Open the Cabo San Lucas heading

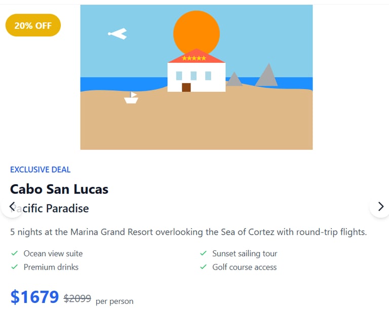[x=59, y=190]
